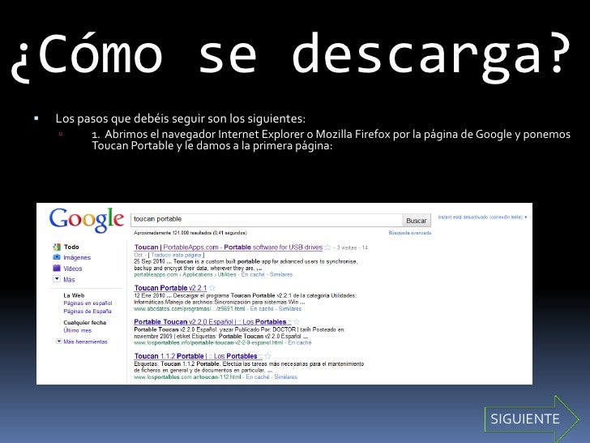Image resolution: width=590 pixels, height=443 pixels.
Task: Open Toucan | PortableApps.com result link
Action: click(x=229, y=247)
